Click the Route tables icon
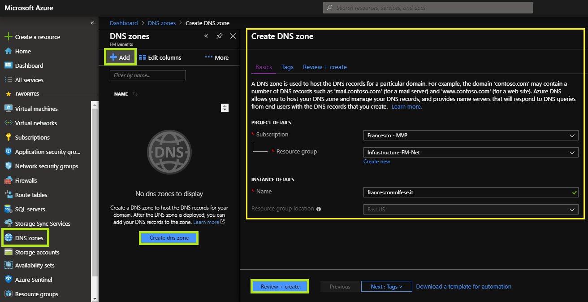588x302 pixels. [8, 195]
